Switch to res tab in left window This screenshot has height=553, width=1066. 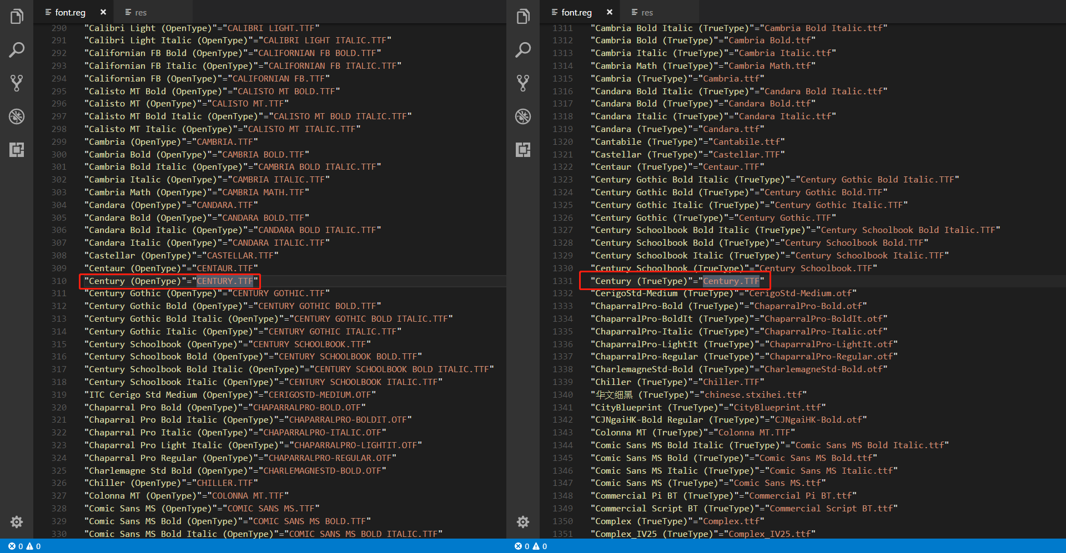(136, 12)
